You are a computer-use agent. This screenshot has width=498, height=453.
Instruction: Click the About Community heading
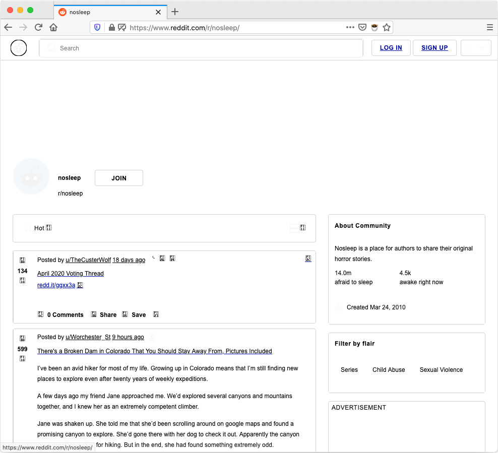[362, 226]
